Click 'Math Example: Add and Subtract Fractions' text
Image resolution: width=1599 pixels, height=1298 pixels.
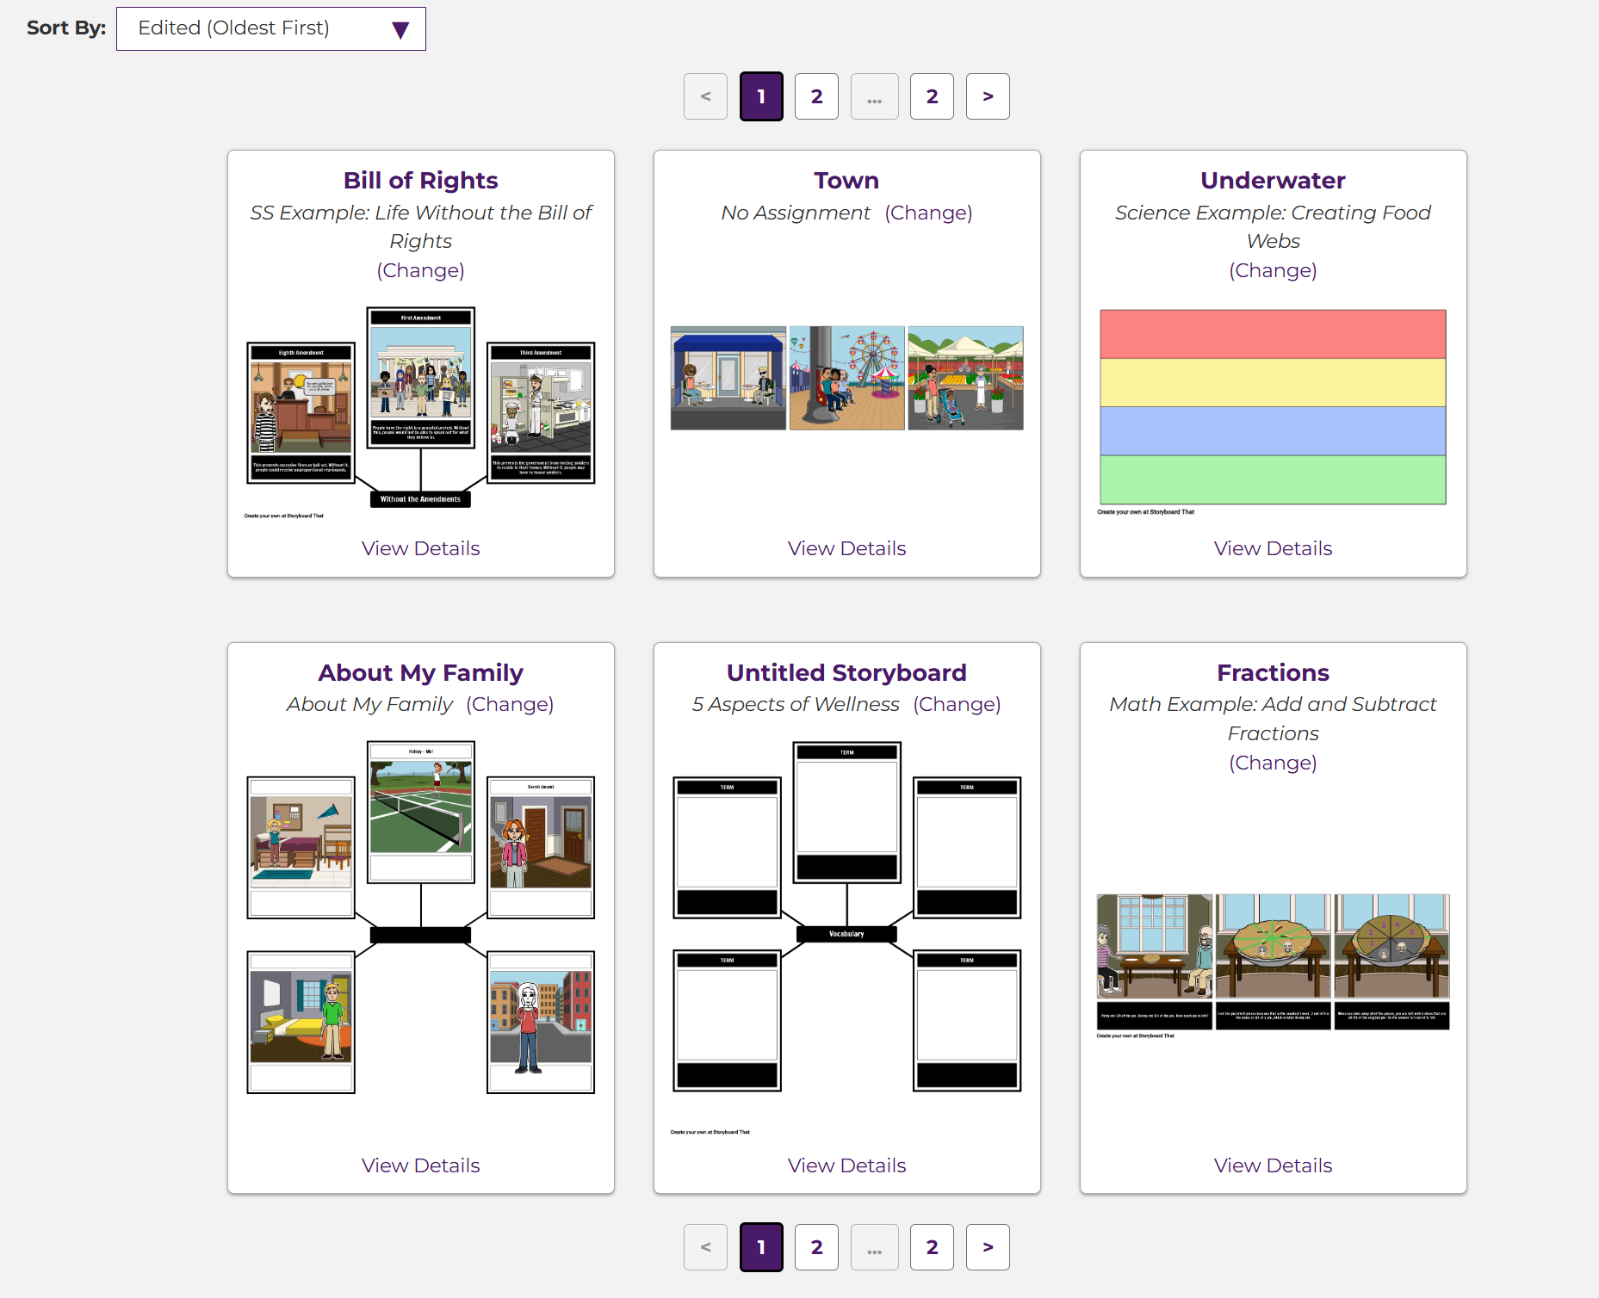coord(1273,719)
